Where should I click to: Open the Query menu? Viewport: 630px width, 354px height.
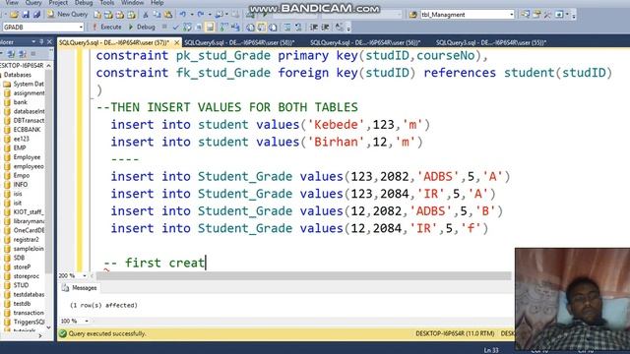pyautogui.click(x=33, y=3)
